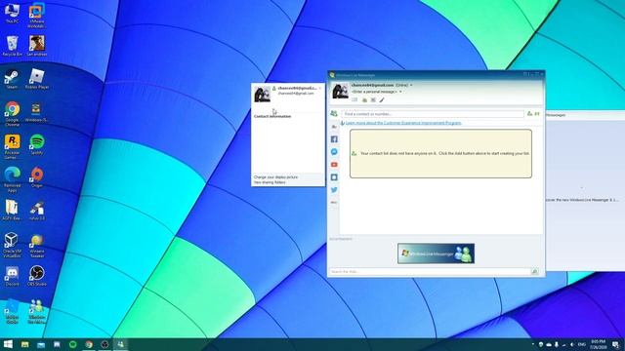Click the briefcase icon in Messenger toolbar
This screenshot has height=351, width=625.
click(364, 99)
